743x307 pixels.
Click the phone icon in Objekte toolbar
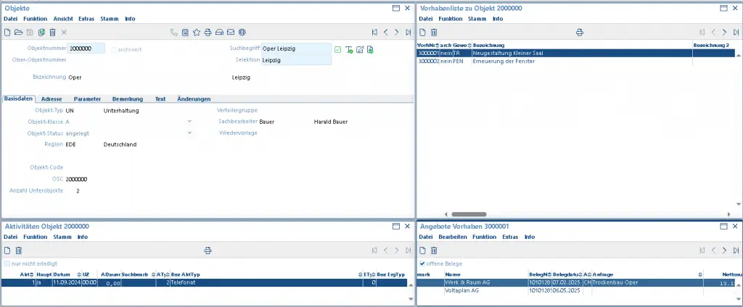coord(173,33)
